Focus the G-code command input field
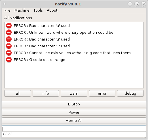This screenshot has height=140, width=148. tap(74, 129)
